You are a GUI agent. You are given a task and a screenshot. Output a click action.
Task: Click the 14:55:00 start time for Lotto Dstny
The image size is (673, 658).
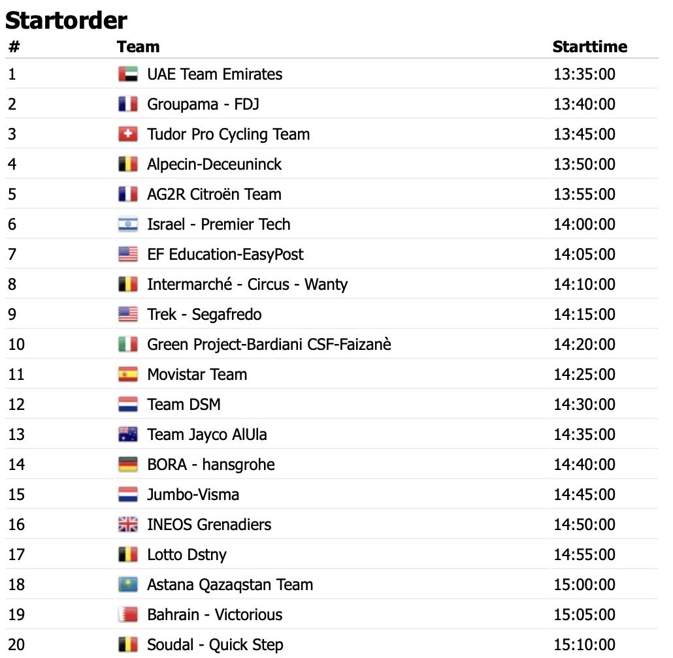(584, 555)
